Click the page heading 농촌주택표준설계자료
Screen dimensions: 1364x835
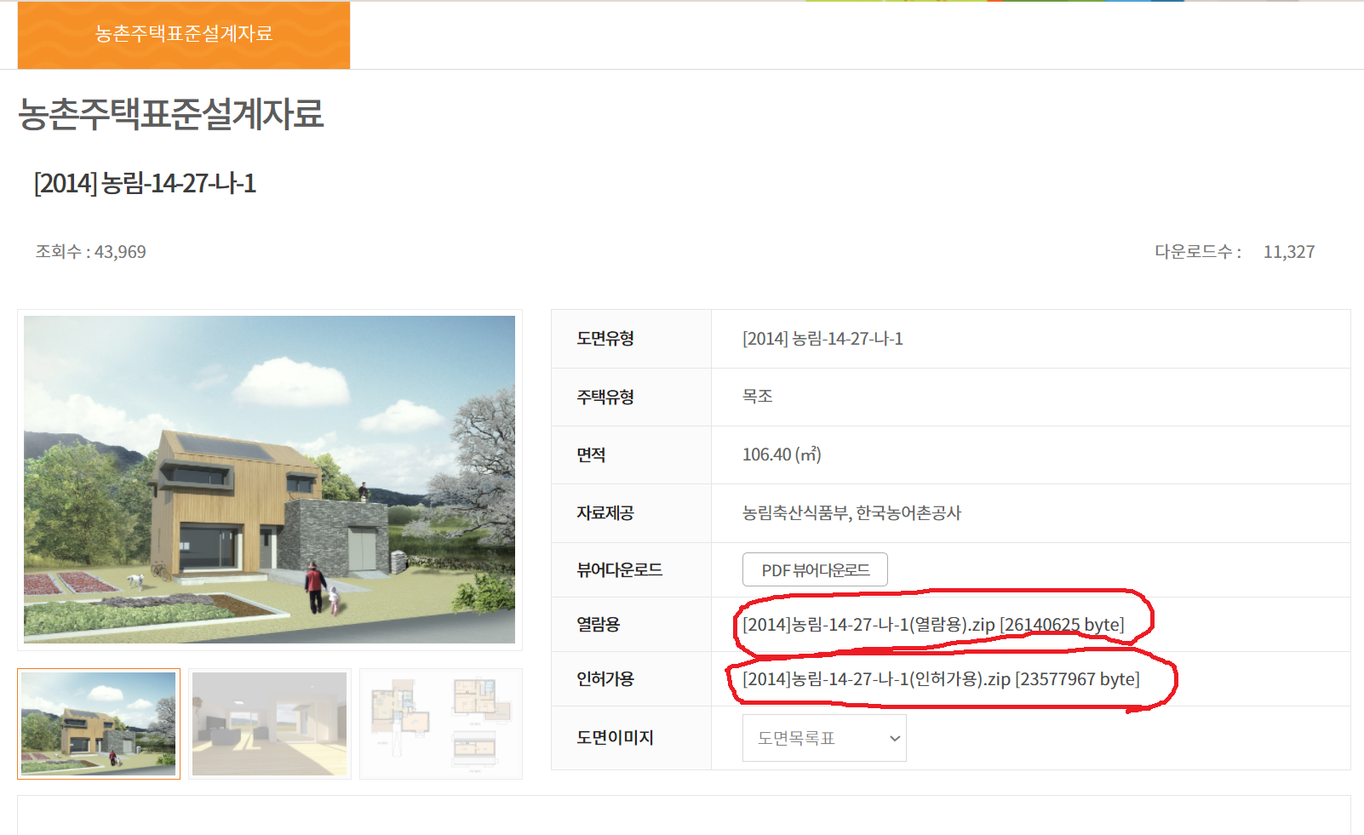point(171,114)
